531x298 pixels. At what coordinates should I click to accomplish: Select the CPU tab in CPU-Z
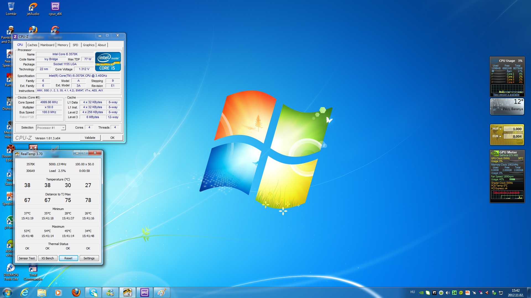(20, 45)
